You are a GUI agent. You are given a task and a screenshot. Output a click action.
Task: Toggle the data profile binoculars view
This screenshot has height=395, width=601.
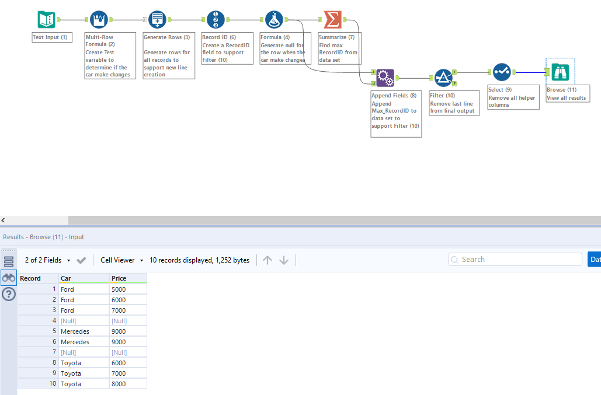pyautogui.click(x=8, y=277)
